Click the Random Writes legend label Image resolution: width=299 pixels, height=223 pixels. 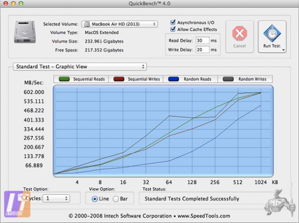tap(252, 79)
